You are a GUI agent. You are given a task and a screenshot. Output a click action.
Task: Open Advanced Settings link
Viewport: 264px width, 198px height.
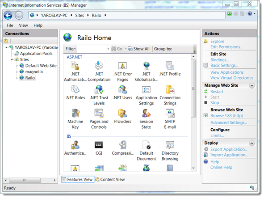pos(228,123)
